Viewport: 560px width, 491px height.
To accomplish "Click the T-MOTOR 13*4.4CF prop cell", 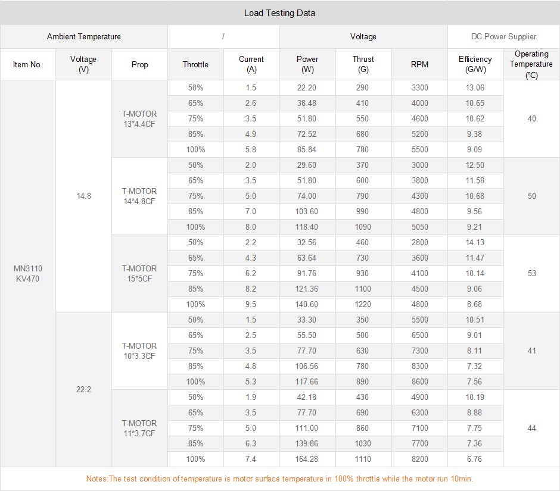I will [139, 118].
